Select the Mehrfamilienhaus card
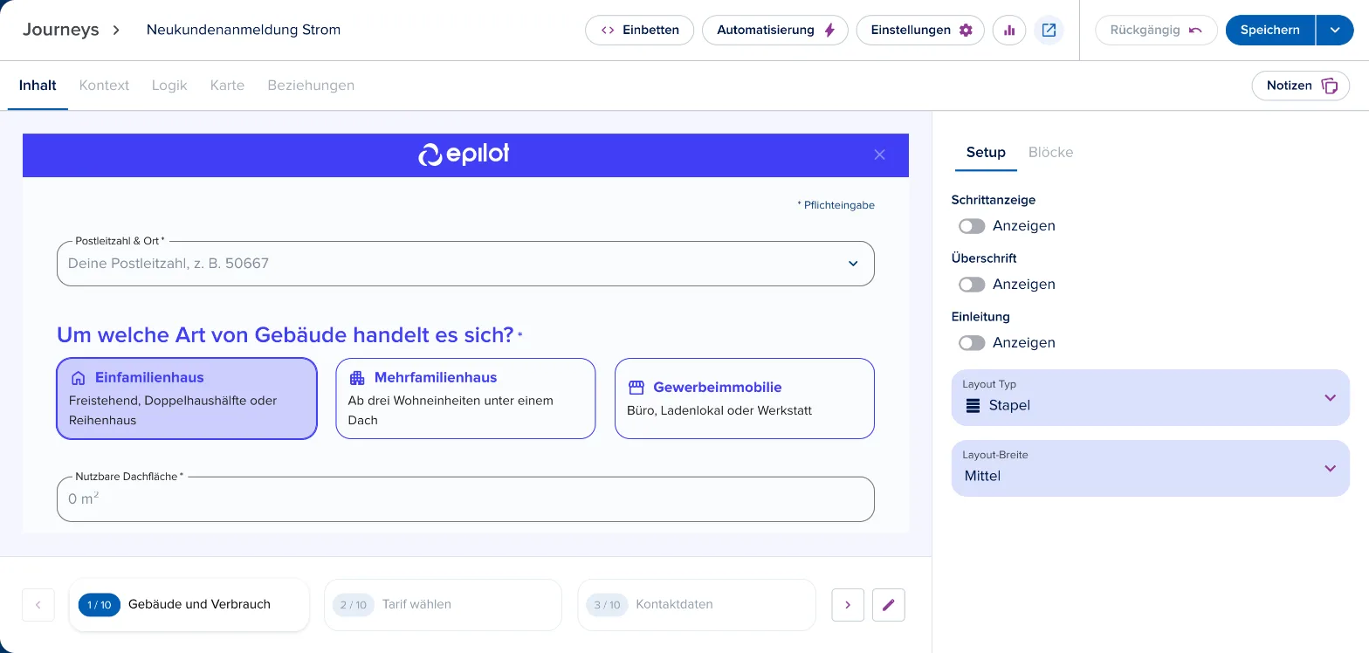The image size is (1369, 653). (x=465, y=398)
